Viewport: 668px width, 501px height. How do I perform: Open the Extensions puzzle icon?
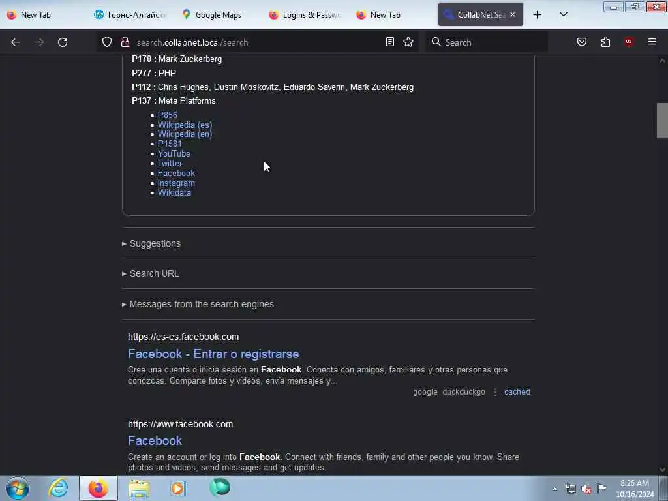pos(605,42)
